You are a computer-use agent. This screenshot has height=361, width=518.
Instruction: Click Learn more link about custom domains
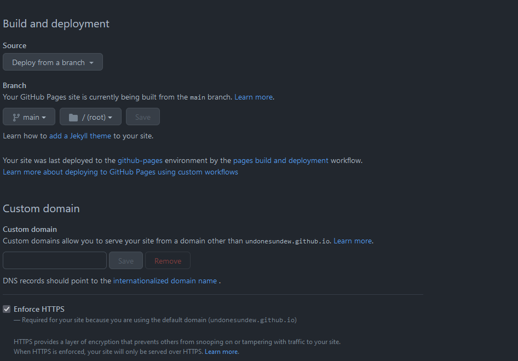pyautogui.click(x=353, y=241)
